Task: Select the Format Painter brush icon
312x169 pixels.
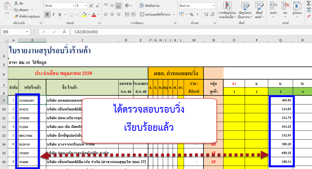Action: point(16,16)
